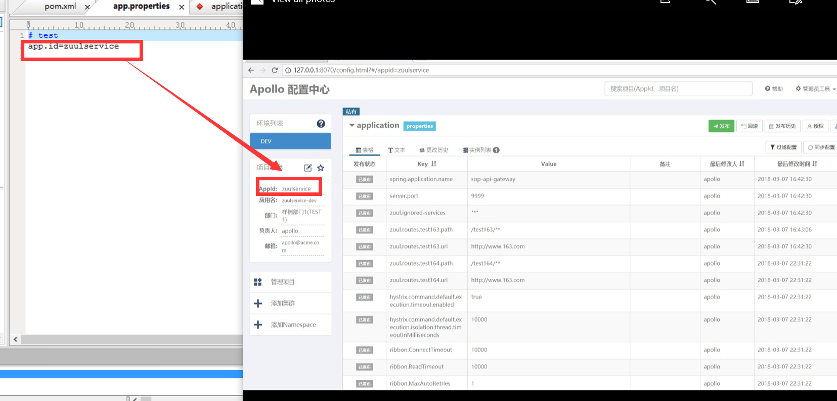Focus the 搜索项目 search field

click(x=678, y=89)
